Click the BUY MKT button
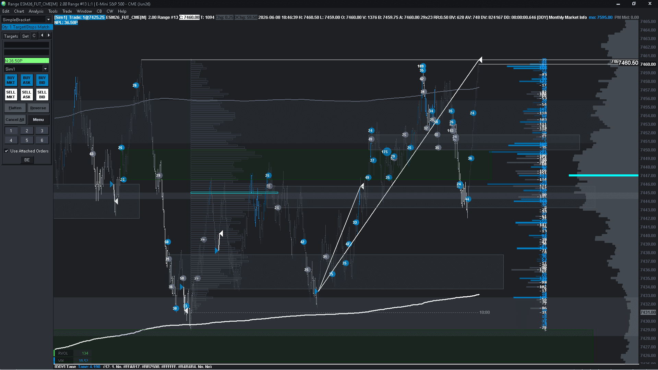The image size is (658, 370). click(11, 80)
